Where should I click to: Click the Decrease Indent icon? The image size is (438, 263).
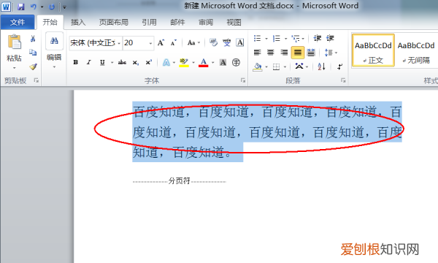[x=317, y=38]
